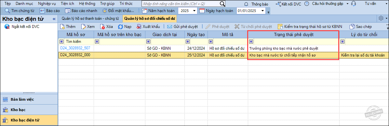389x126 pixels.
Task: Click the Tư vấn headset icon
Action: [x=354, y=4]
